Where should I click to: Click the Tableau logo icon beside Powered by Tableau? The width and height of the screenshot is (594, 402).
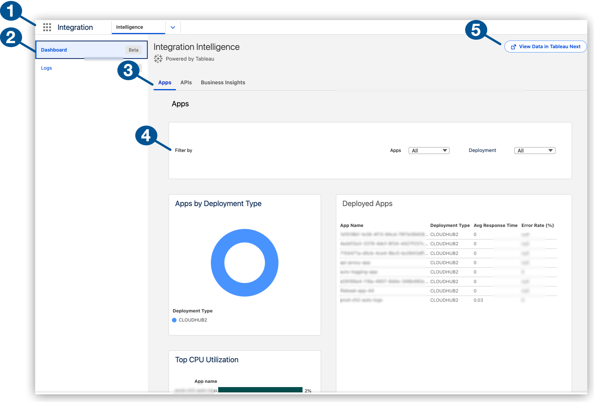(158, 59)
